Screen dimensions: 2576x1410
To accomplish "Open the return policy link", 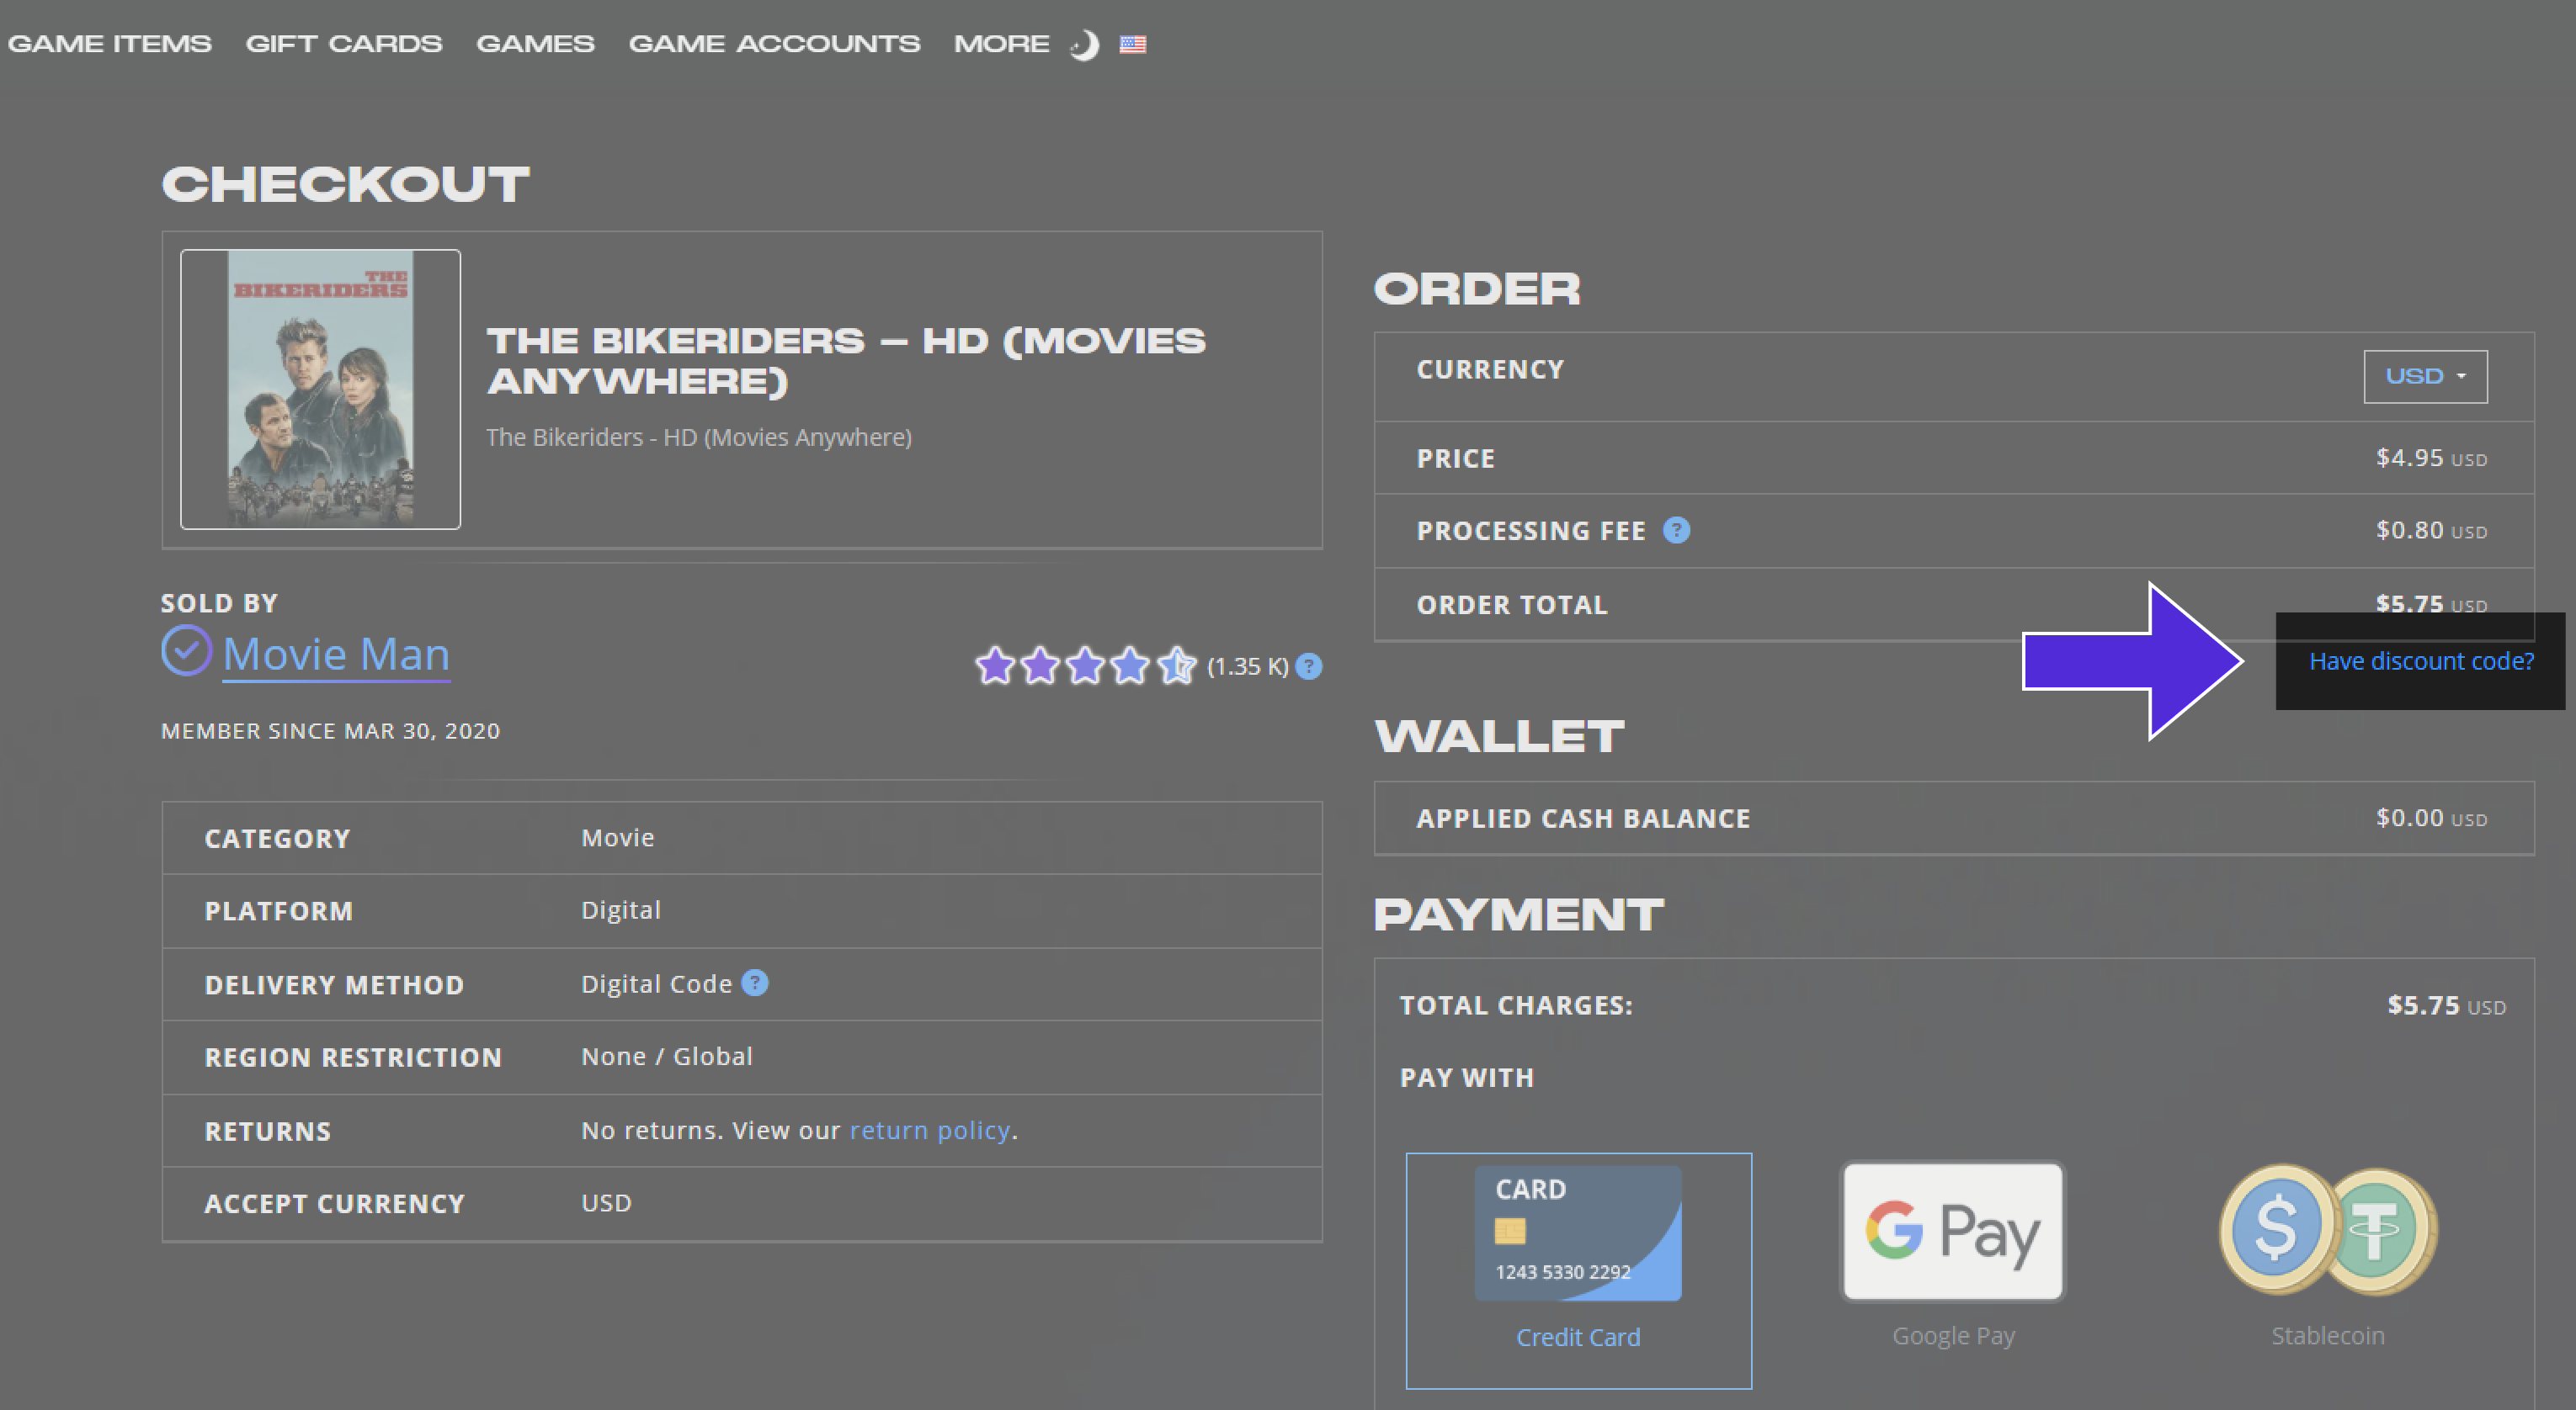I will click(929, 1130).
